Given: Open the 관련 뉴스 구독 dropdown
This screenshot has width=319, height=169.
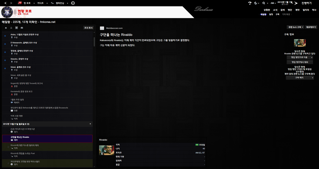Looking at the screenshot, I should pos(295,27).
